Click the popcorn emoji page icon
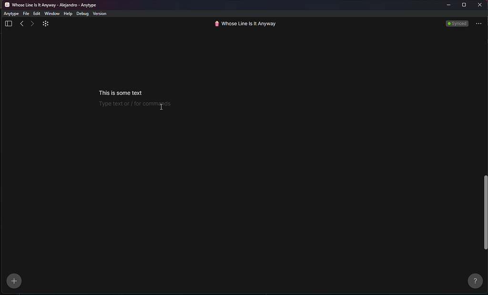 217,24
